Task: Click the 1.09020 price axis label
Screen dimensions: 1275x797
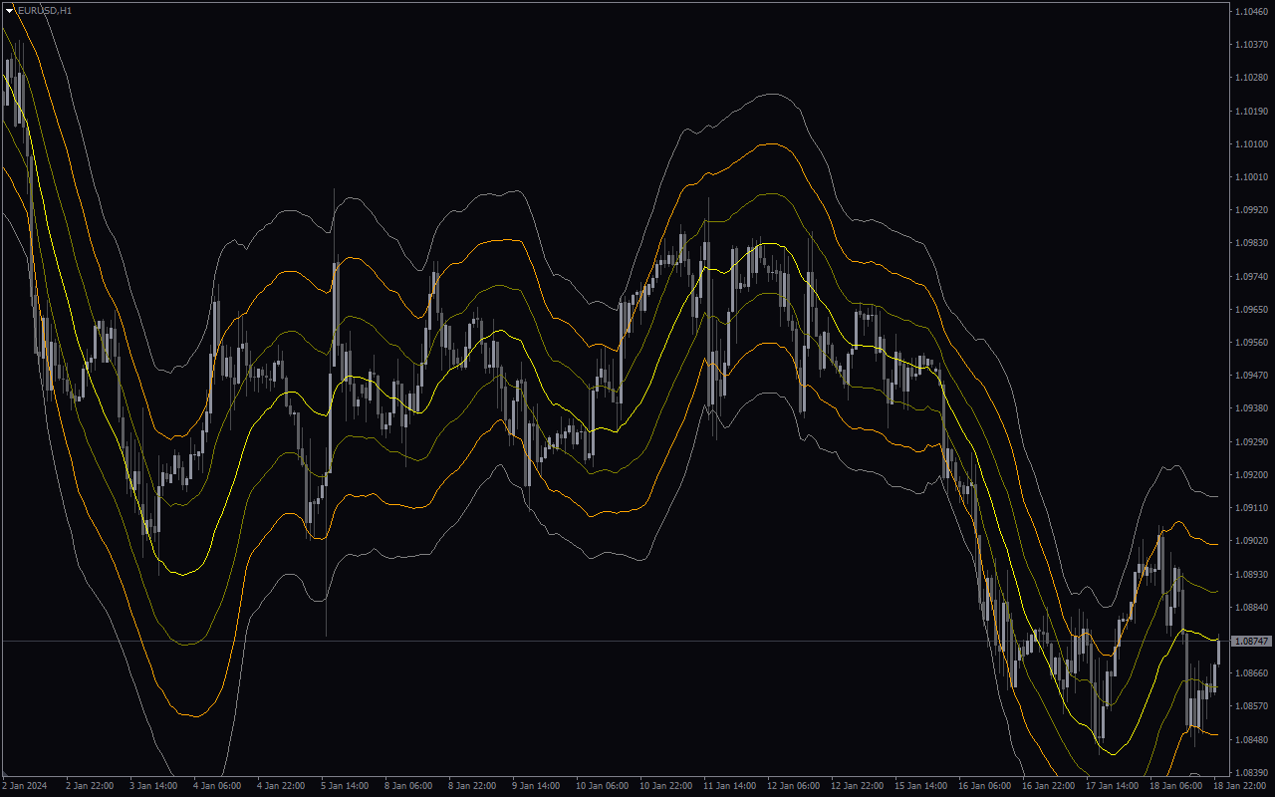Action: click(1251, 541)
